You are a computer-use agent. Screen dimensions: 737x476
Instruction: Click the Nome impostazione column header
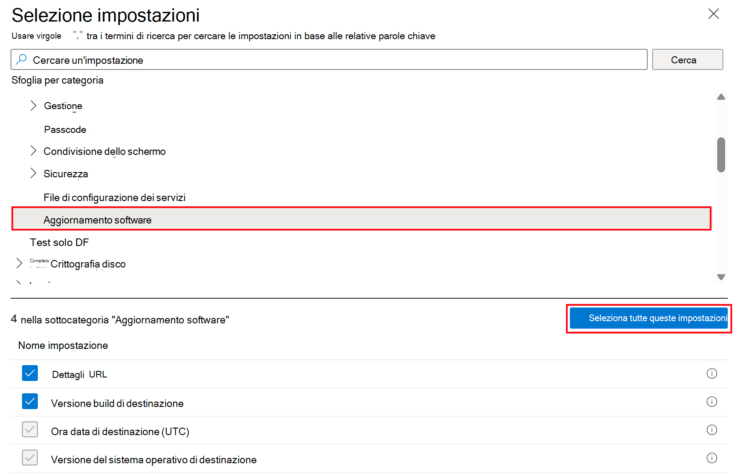[63, 345]
